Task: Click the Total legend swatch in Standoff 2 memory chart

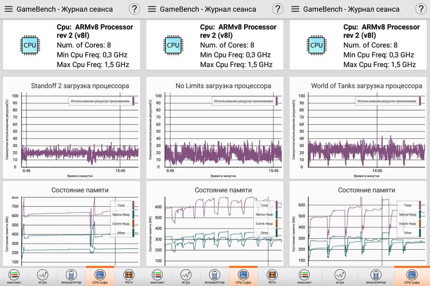Action: coord(133,205)
